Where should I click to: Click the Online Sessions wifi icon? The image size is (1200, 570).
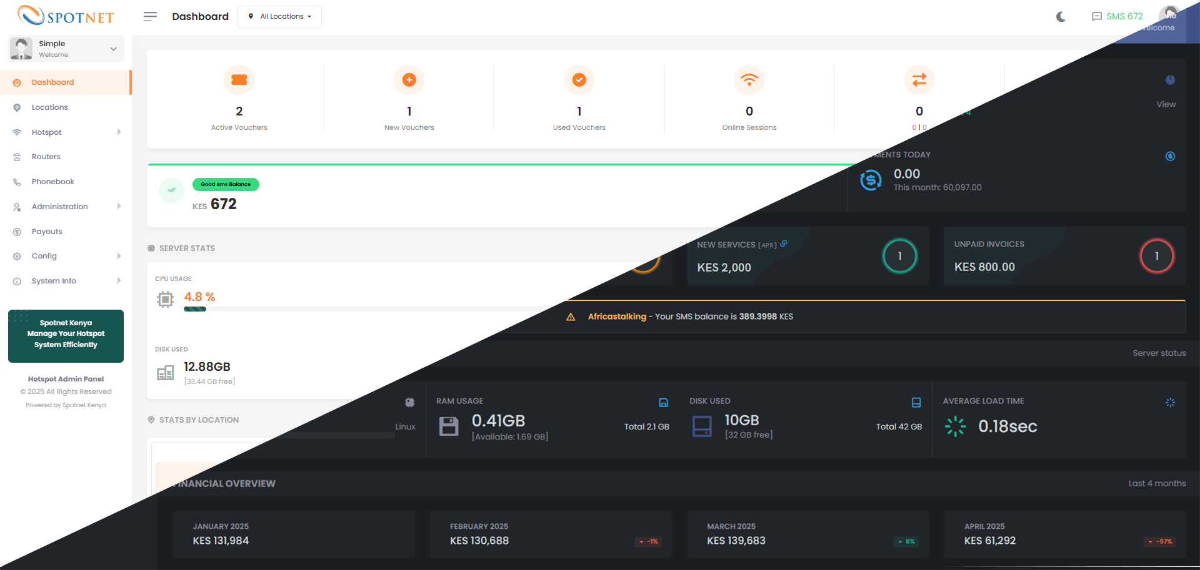point(749,80)
